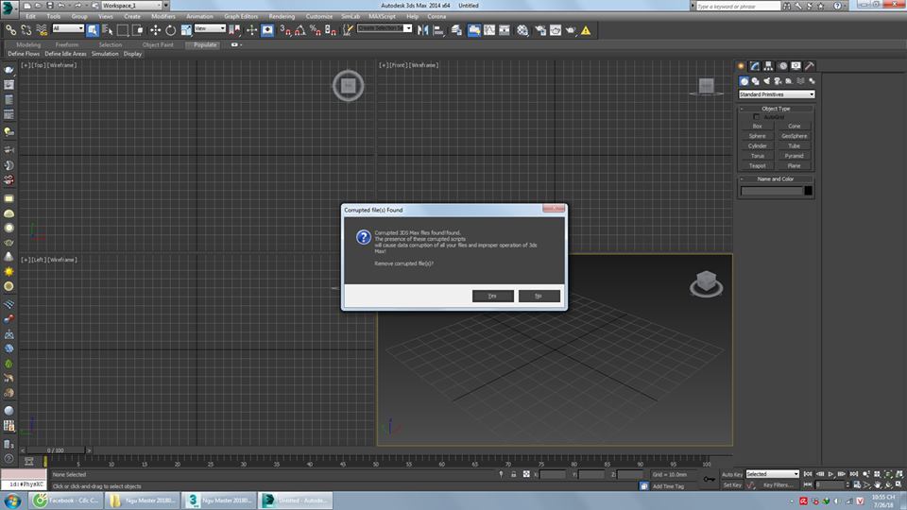Switch to the Object Paint ribbon tab
The image size is (907, 510).
click(x=158, y=44)
